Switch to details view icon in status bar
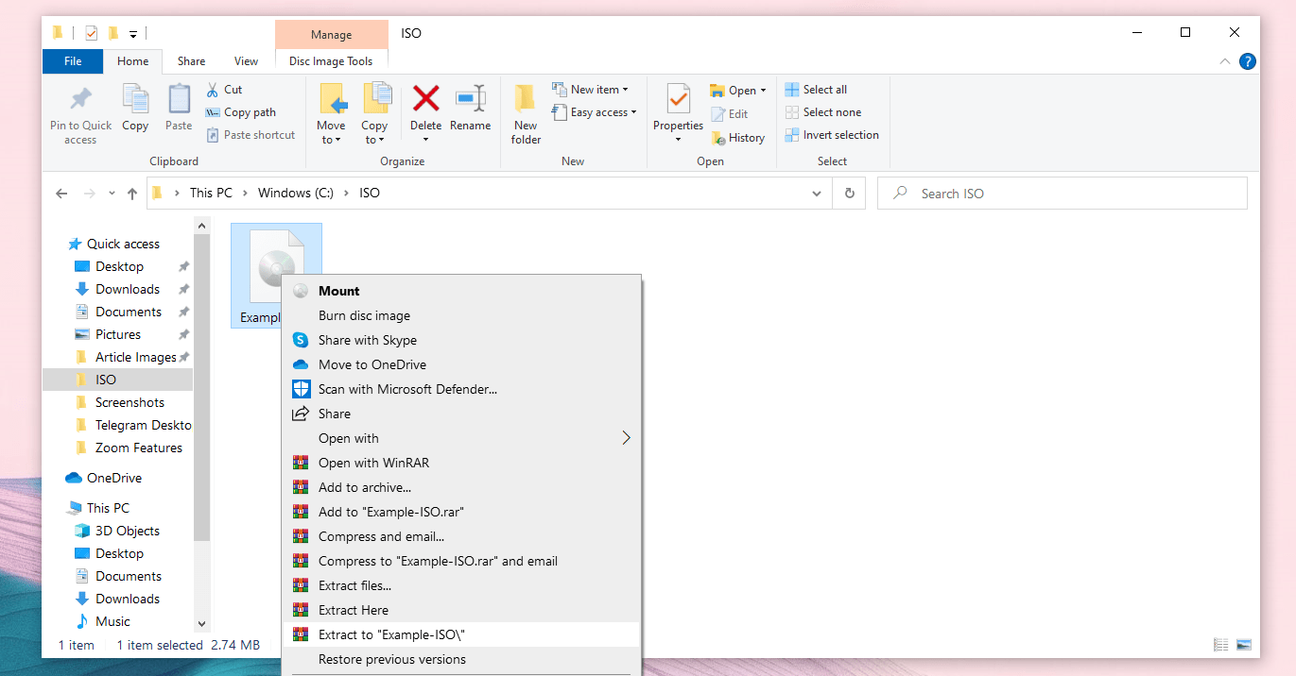This screenshot has width=1296, height=676. click(1220, 645)
